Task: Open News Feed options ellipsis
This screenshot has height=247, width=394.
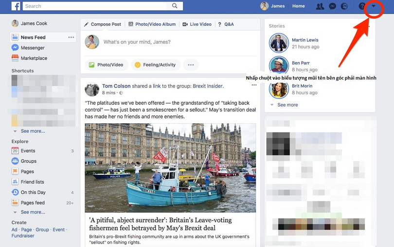Action: (x=71, y=37)
